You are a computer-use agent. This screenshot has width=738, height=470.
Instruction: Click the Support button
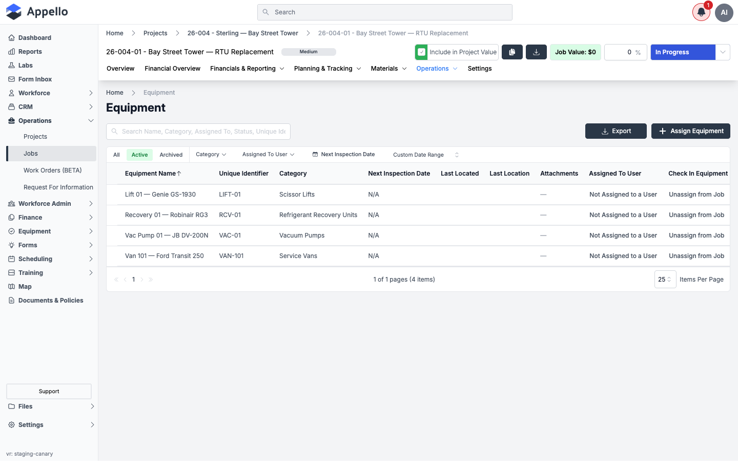(49, 391)
